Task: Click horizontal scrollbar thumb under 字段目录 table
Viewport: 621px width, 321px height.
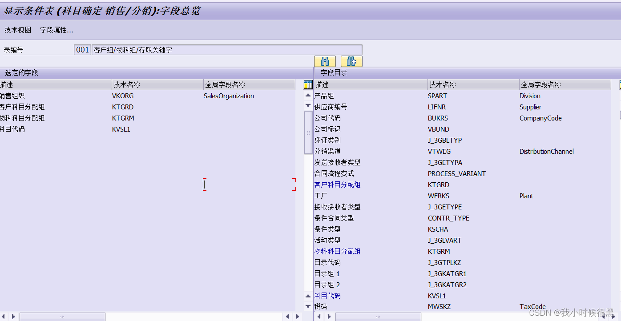Action: coord(378,317)
